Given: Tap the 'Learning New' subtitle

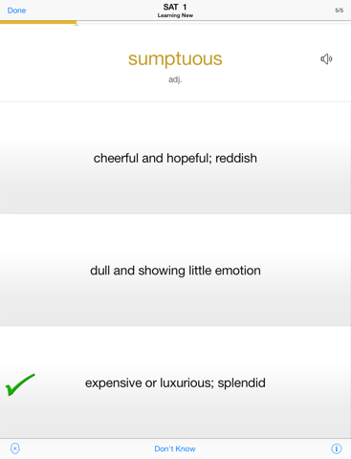Looking at the screenshot, I should (x=175, y=15).
